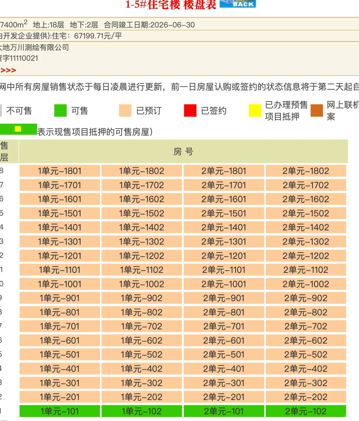
Task: Open listing 1单元-1402
Action: pyautogui.click(x=142, y=227)
